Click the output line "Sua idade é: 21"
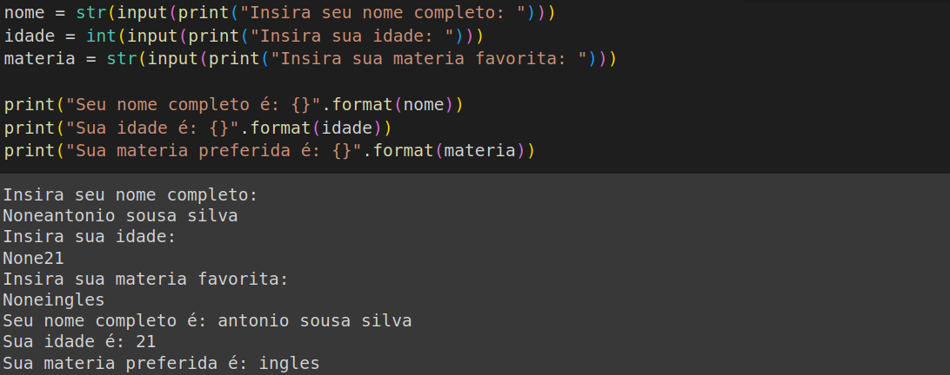950x375 pixels. click(79, 342)
